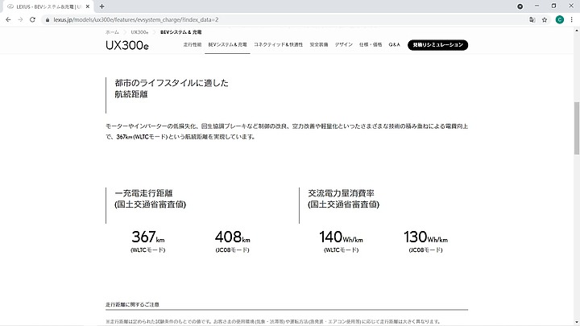Reload the page with the refresh icon
Screen dimensions: 580x326
tap(32, 19)
